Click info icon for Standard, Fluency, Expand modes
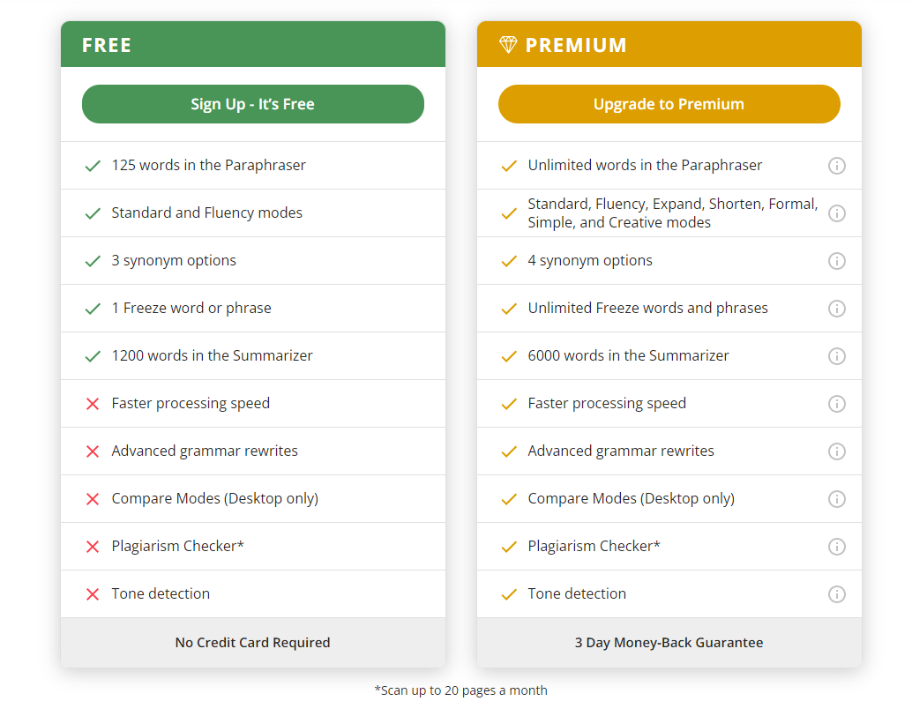This screenshot has width=912, height=716. [836, 213]
